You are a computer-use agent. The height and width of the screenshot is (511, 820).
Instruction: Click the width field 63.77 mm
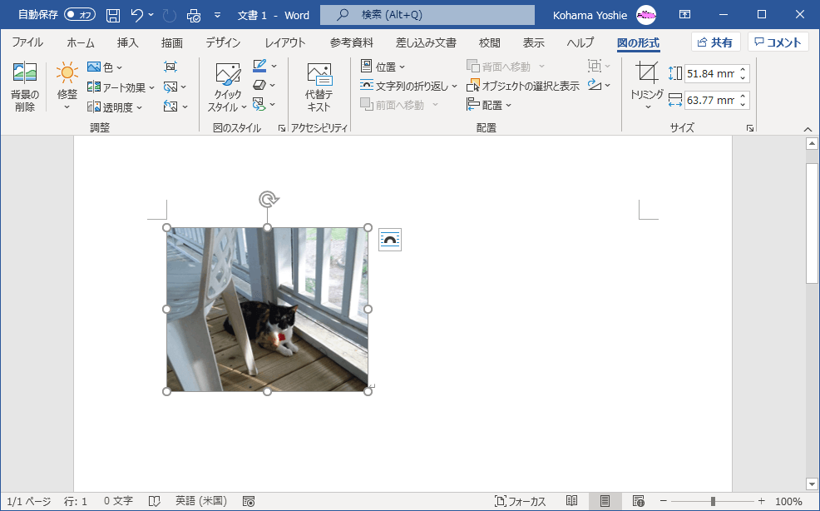coord(710,100)
